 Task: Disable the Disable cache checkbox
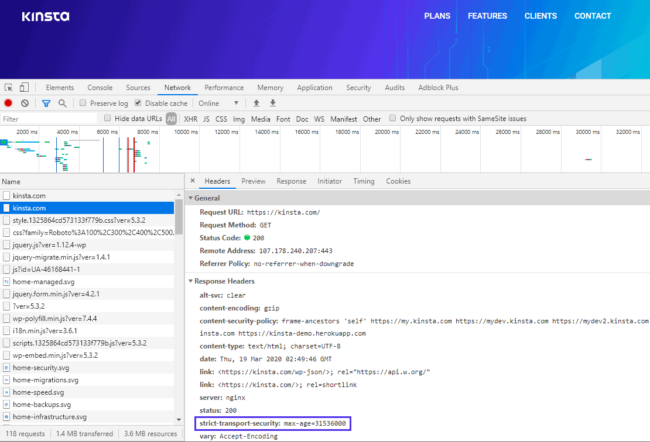tap(137, 103)
